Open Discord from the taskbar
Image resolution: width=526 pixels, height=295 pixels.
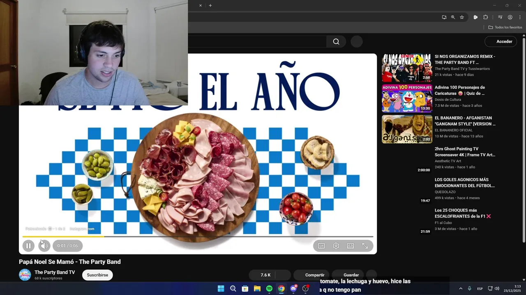pos(293,288)
